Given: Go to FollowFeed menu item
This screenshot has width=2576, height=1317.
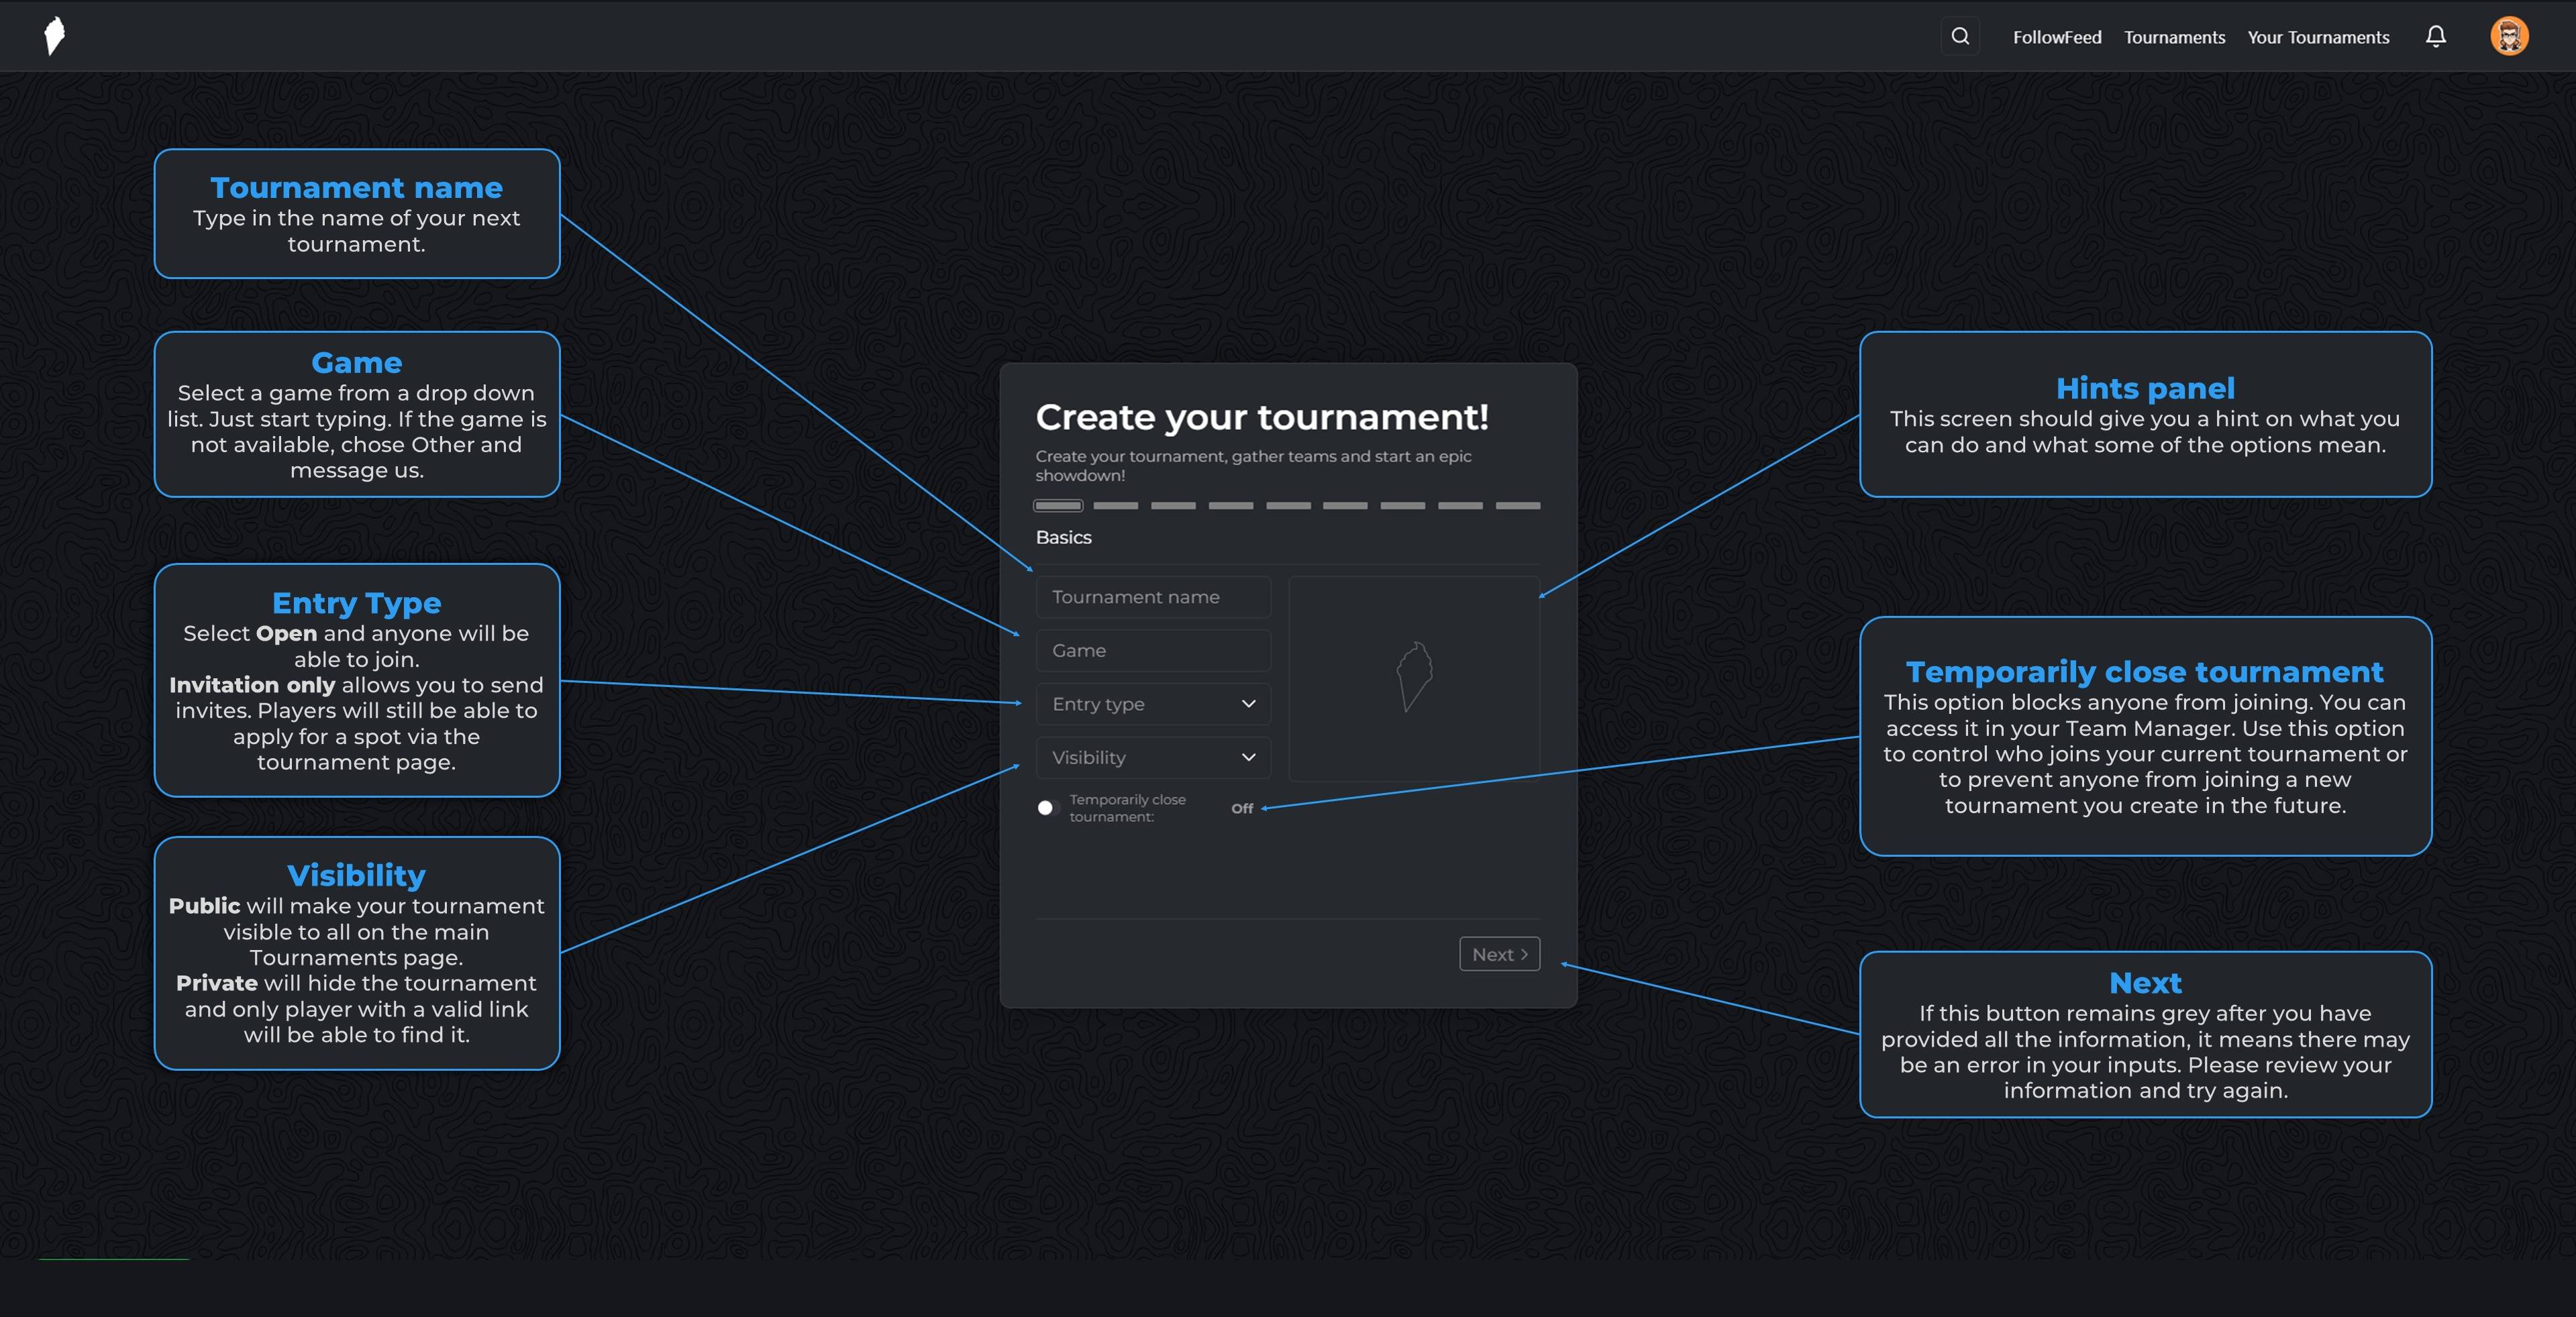Looking at the screenshot, I should 2056,37.
